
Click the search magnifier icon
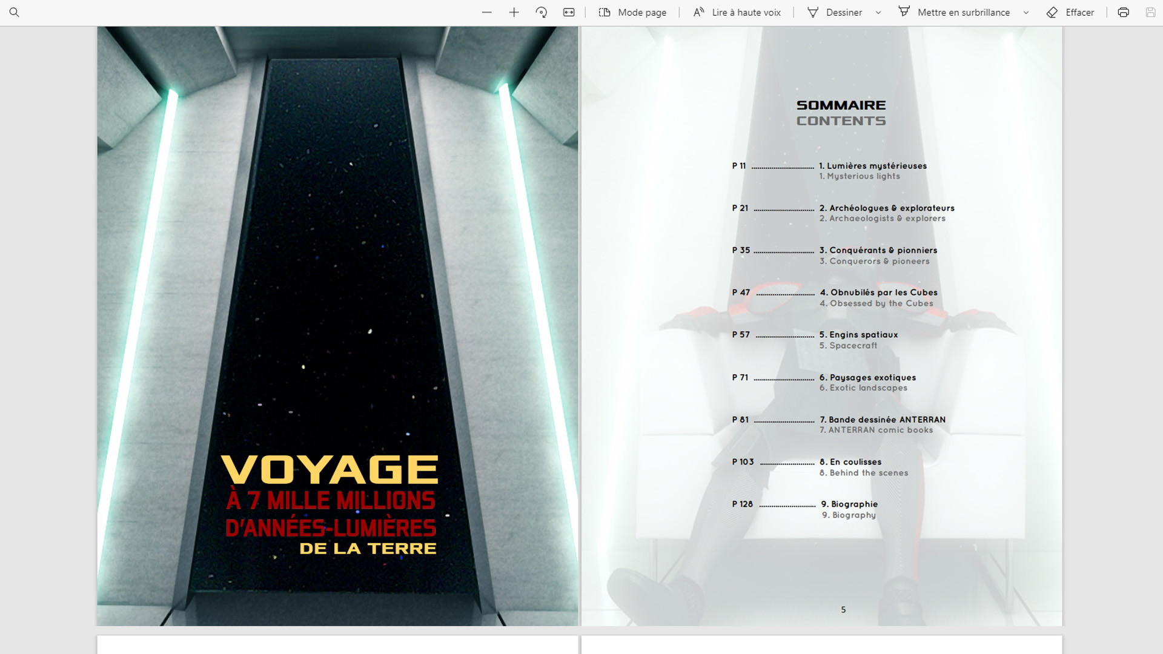tap(15, 12)
